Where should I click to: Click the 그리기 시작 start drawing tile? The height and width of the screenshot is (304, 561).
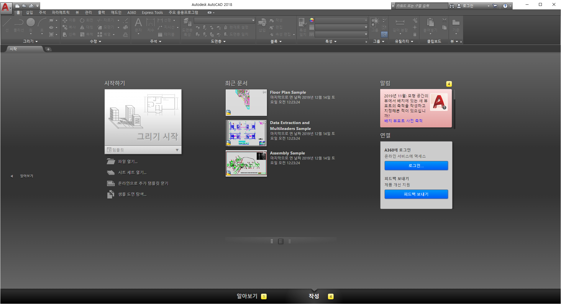[143, 117]
